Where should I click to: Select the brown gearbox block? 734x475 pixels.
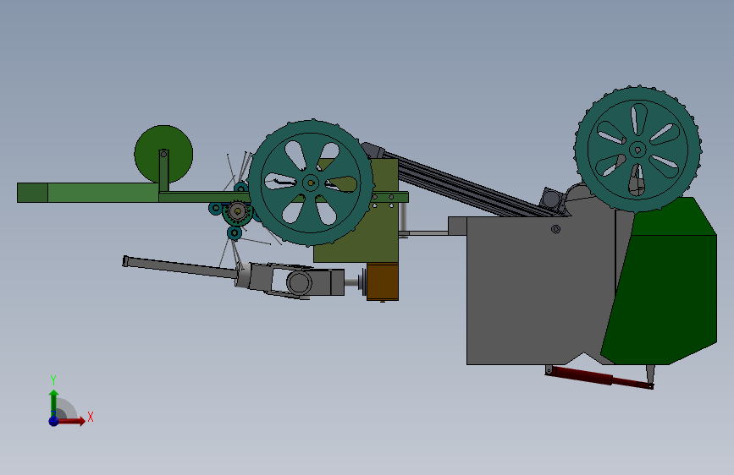point(383,281)
